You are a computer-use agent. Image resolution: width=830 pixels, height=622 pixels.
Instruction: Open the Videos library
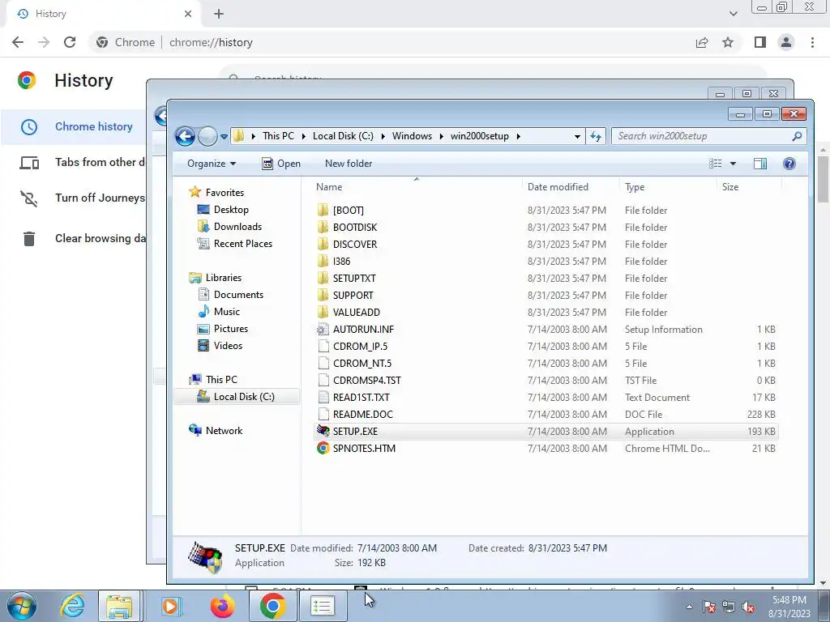click(228, 345)
